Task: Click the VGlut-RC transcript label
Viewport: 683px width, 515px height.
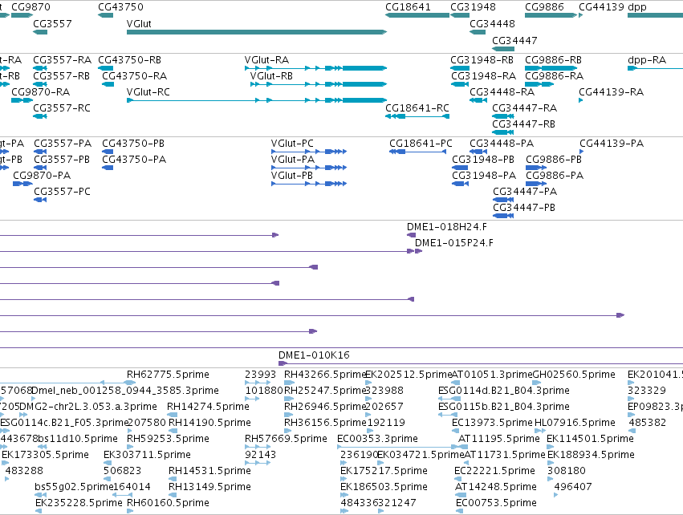Action: (x=148, y=92)
